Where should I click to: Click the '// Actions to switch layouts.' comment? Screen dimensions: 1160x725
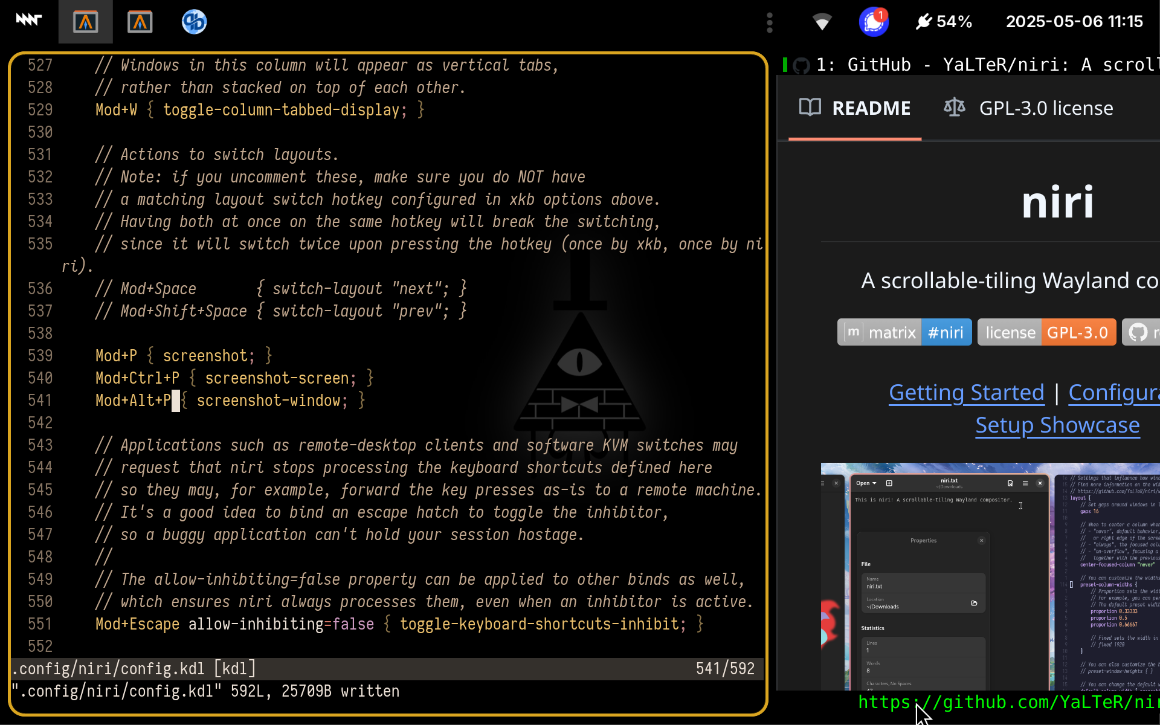click(216, 155)
